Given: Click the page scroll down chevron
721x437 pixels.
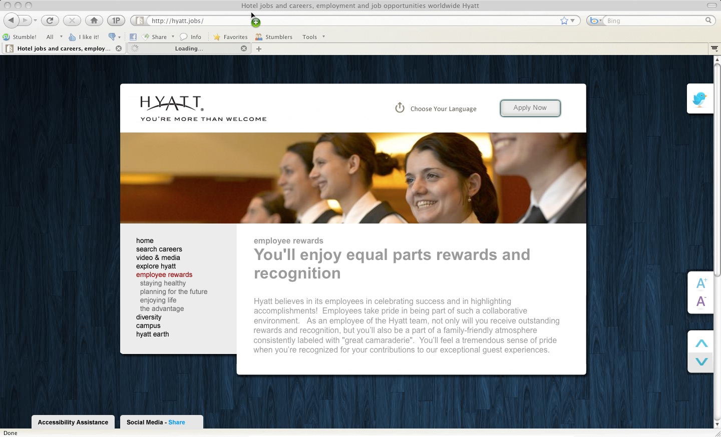Looking at the screenshot, I should 701,361.
